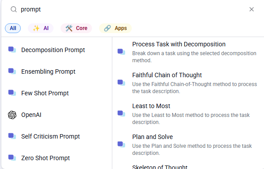
Task: Select the Least to Most action
Action: [188, 114]
